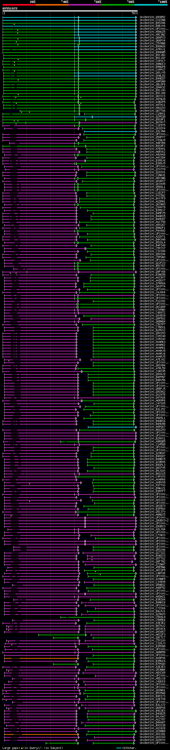The width and height of the screenshot is (170, 750).
Task: Select hit name UniRef100_A1DMH1
Action: pyautogui.click(x=152, y=201)
